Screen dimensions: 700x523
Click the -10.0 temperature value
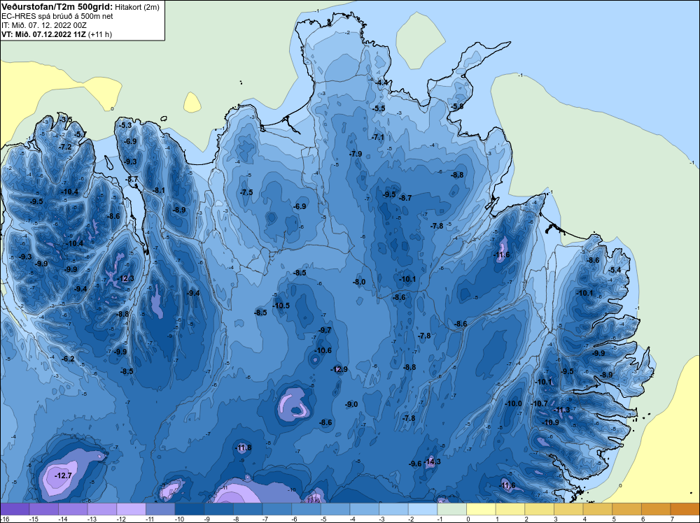[513, 404]
